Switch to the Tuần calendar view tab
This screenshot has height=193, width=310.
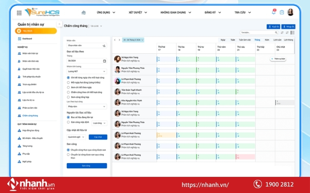[233, 40]
